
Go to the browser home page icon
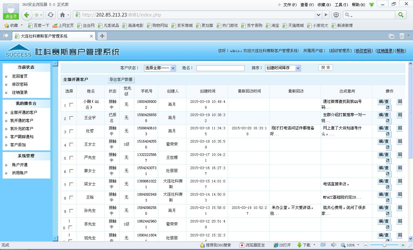click(x=63, y=15)
